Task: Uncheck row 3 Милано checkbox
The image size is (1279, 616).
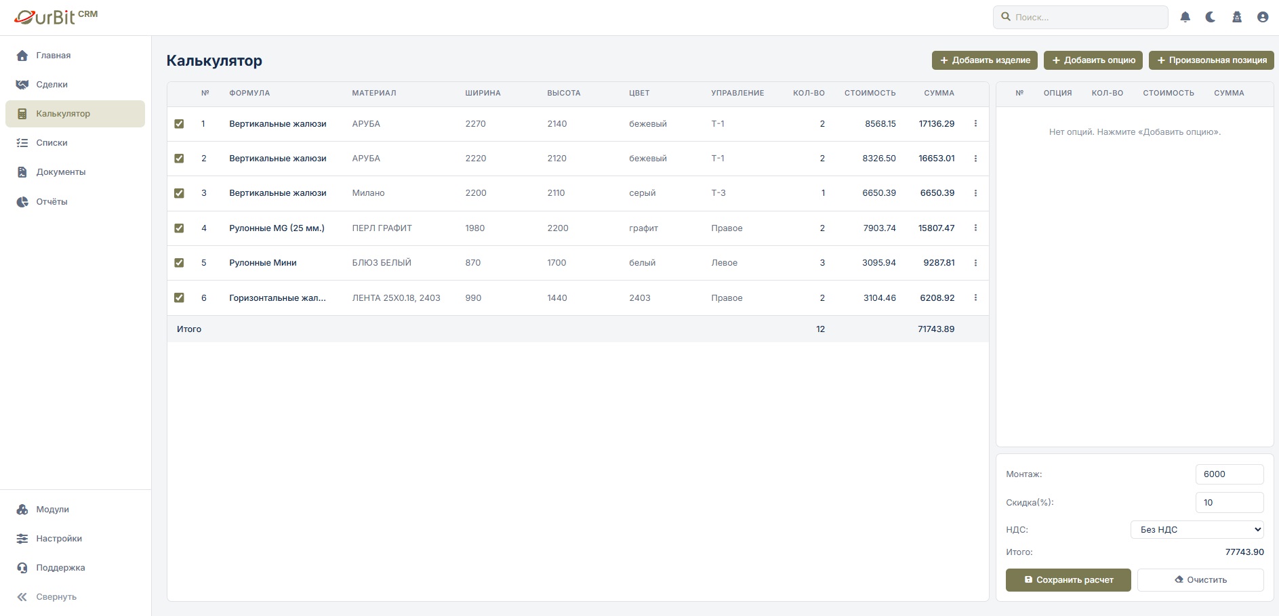Action: tap(179, 193)
